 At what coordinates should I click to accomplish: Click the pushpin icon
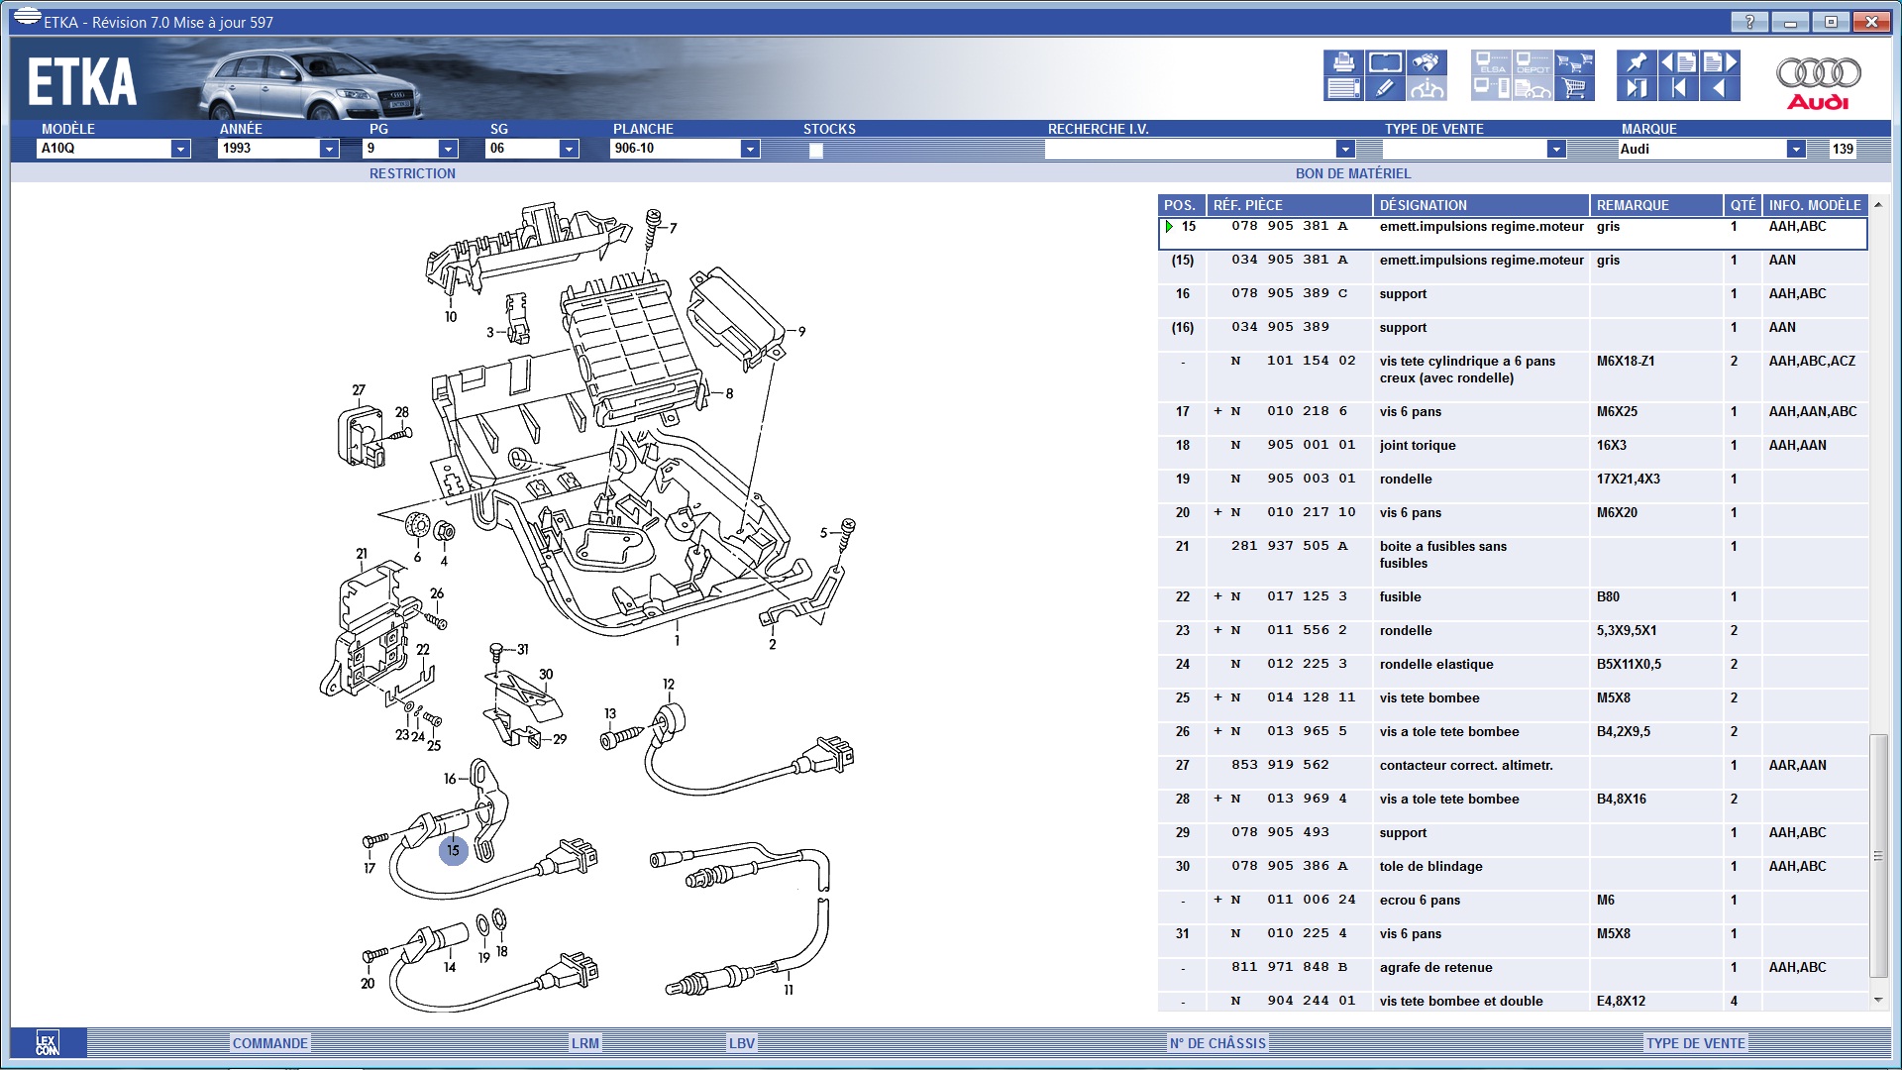[x=1637, y=62]
